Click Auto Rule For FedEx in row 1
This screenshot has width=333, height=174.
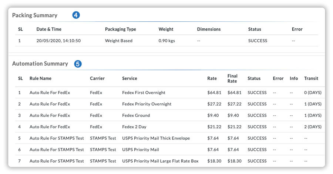[x=50, y=93]
